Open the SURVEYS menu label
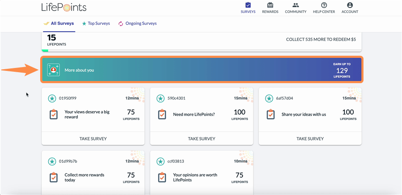402x195 pixels. (248, 11)
